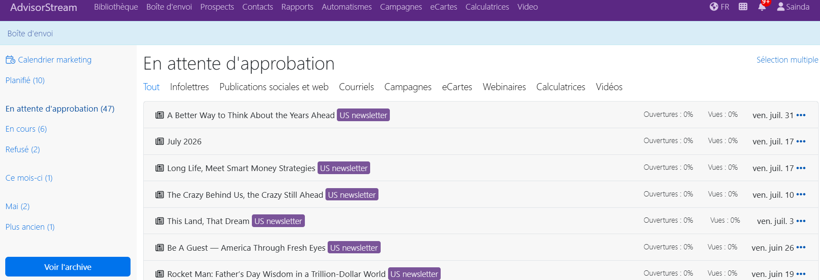The width and height of the screenshot is (820, 280).
Task: Open the Campagnes menu in top bar
Action: pos(401,7)
